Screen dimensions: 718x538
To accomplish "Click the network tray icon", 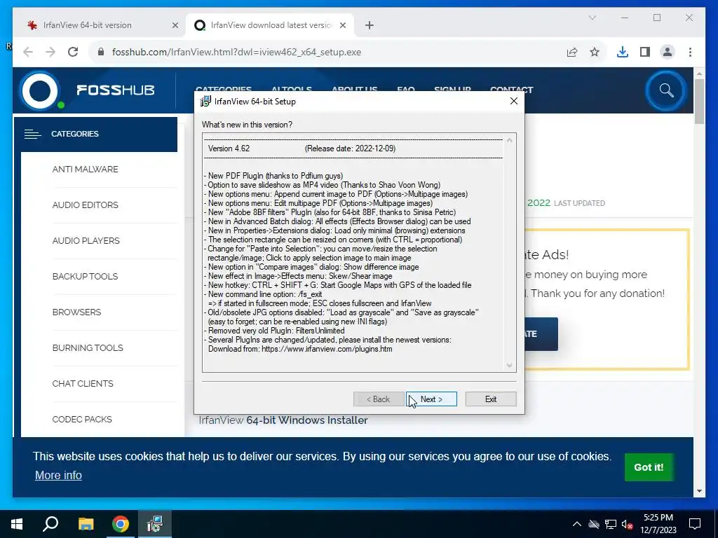I will click(611, 524).
